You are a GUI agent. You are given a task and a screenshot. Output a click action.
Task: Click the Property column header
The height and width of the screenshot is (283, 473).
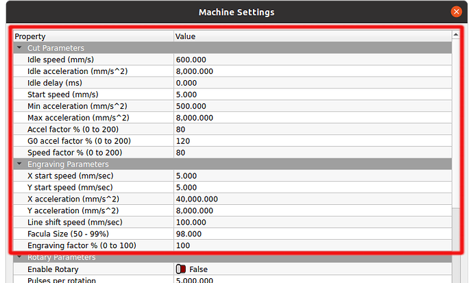[x=93, y=36]
